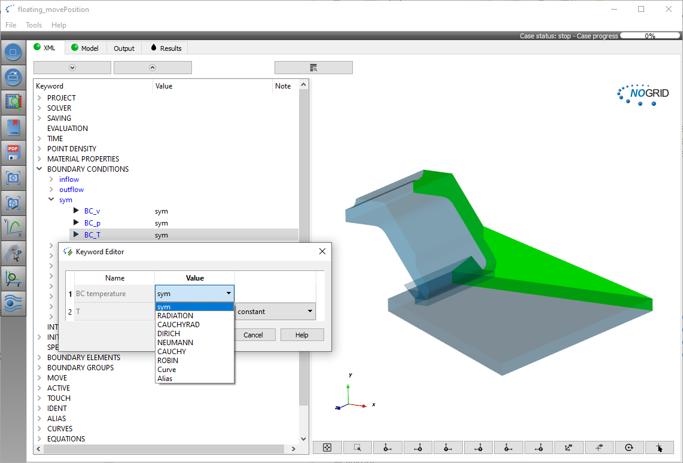Click the tree panel vertical scrollbar
This screenshot has height=463, width=683.
pyautogui.click(x=303, y=239)
